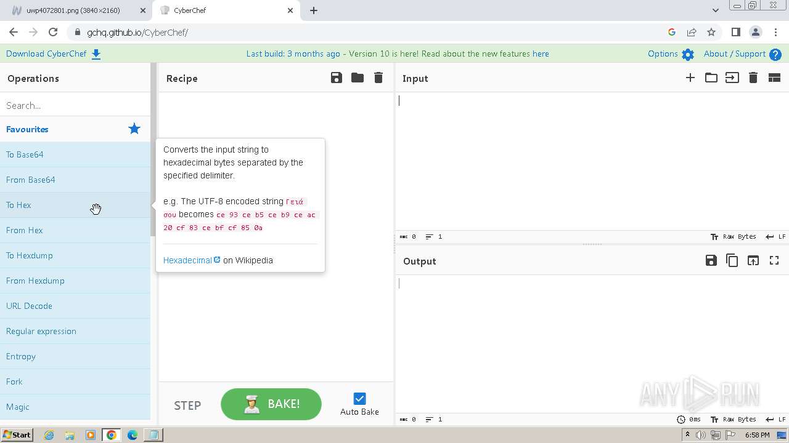The image size is (789, 443).
Task: Select Entropy operation
Action: [x=75, y=356]
